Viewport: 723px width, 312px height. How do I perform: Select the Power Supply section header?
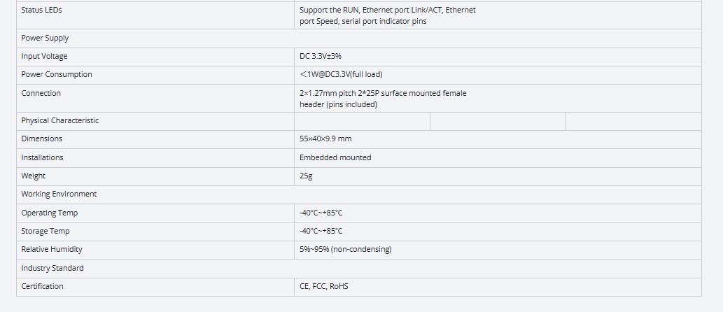tap(45, 38)
